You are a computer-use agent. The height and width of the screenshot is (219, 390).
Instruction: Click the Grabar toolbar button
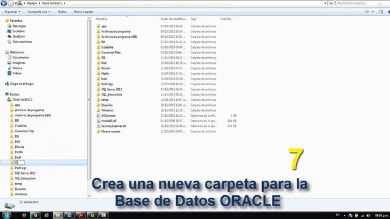[62, 12]
